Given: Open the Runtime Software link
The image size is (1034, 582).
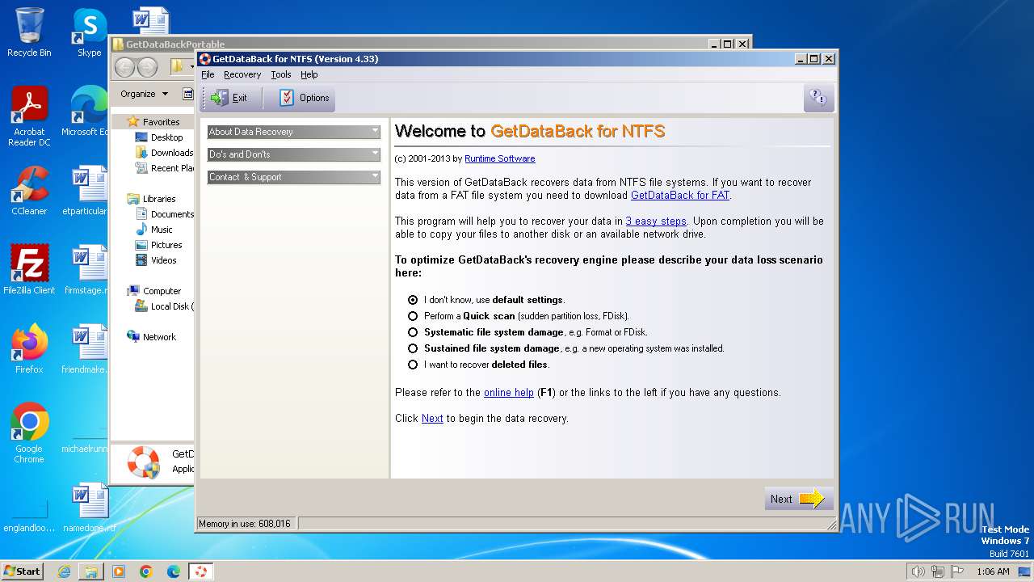Looking at the screenshot, I should tap(499, 158).
